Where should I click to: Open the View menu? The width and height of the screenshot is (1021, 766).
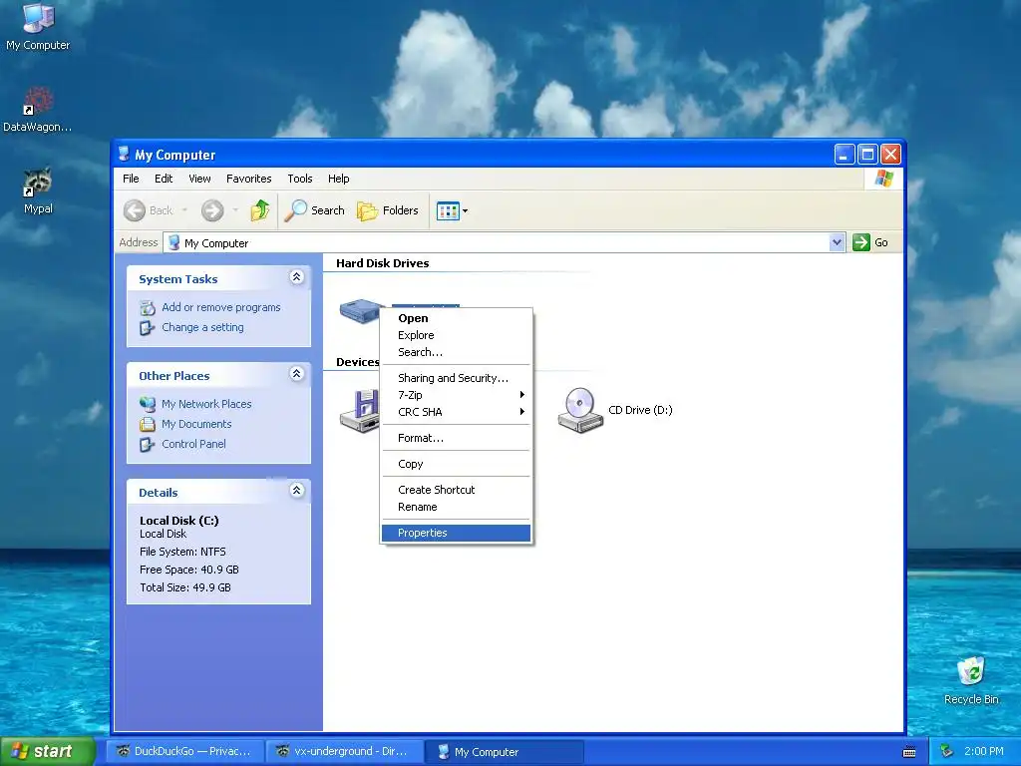[199, 179]
